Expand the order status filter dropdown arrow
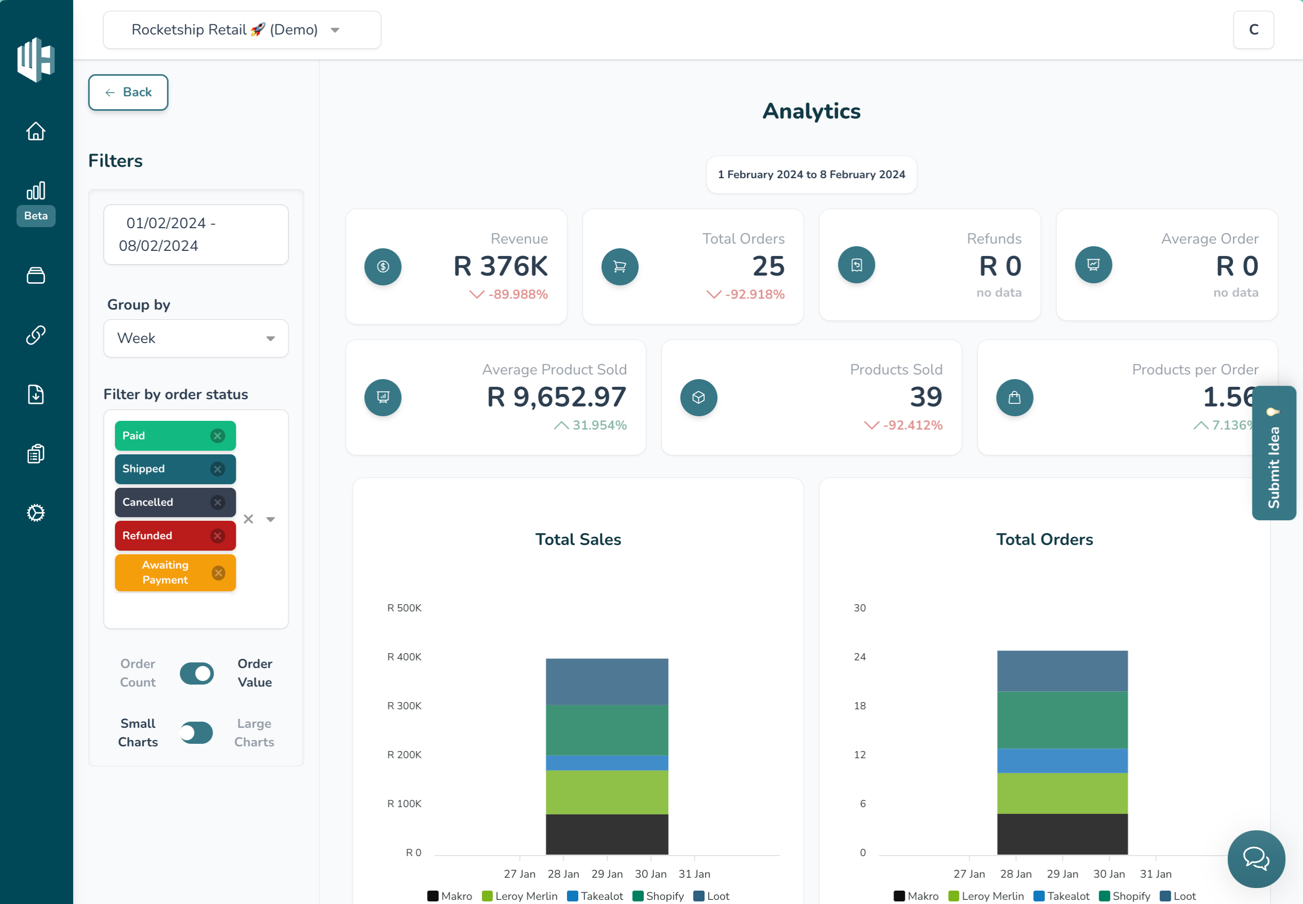1303x904 pixels. [271, 519]
